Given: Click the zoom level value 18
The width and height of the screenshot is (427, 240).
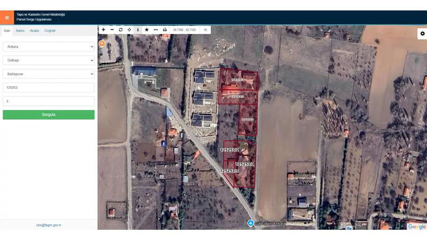Looking at the screenshot, I should (x=205, y=30).
